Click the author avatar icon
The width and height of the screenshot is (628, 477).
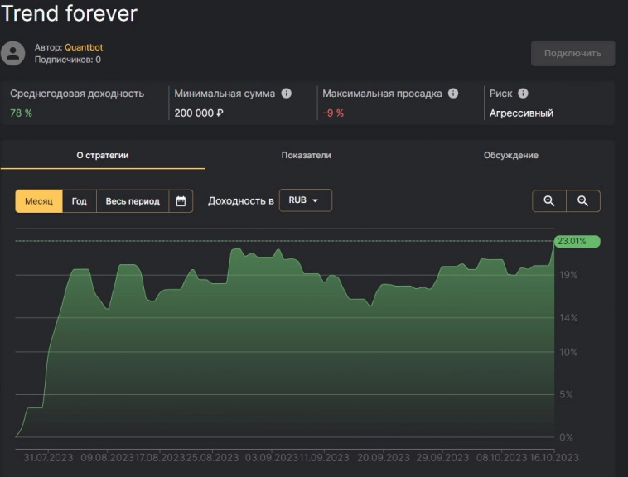pyautogui.click(x=13, y=54)
